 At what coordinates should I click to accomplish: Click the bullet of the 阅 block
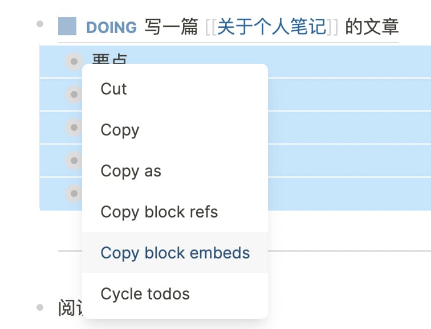(x=40, y=307)
